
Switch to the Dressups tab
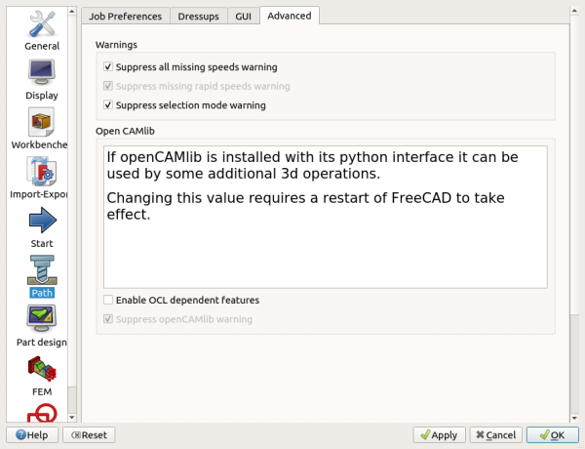199,17
